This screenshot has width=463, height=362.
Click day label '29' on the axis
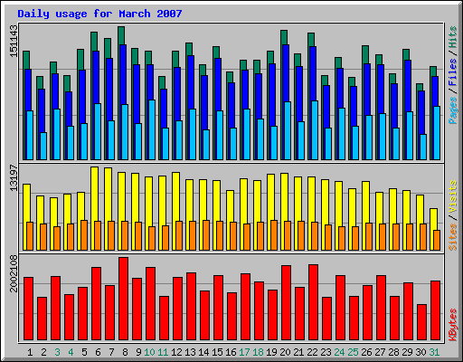click(x=407, y=352)
